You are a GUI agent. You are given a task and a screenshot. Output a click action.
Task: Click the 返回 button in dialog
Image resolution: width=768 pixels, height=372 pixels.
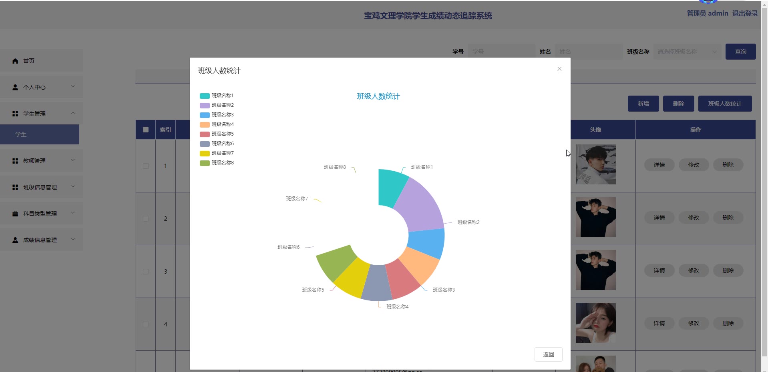point(548,354)
